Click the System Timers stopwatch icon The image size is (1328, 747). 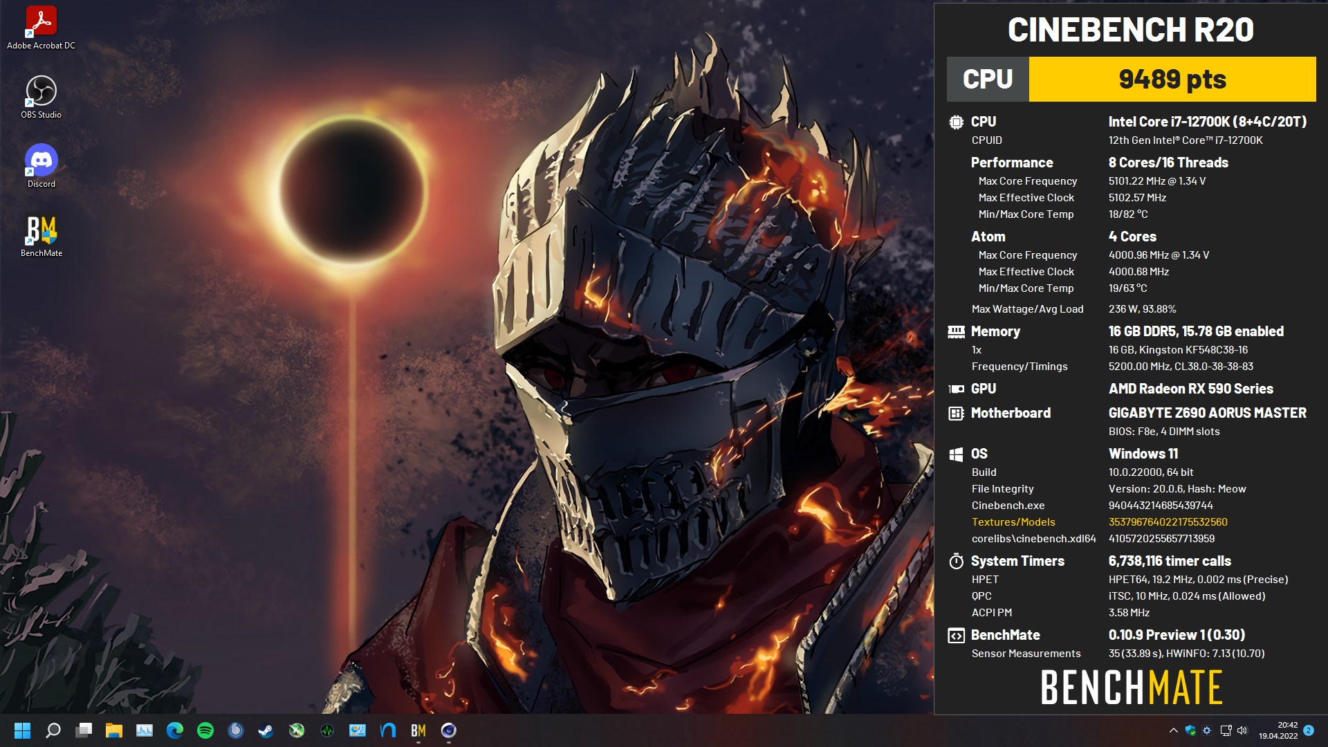click(956, 561)
